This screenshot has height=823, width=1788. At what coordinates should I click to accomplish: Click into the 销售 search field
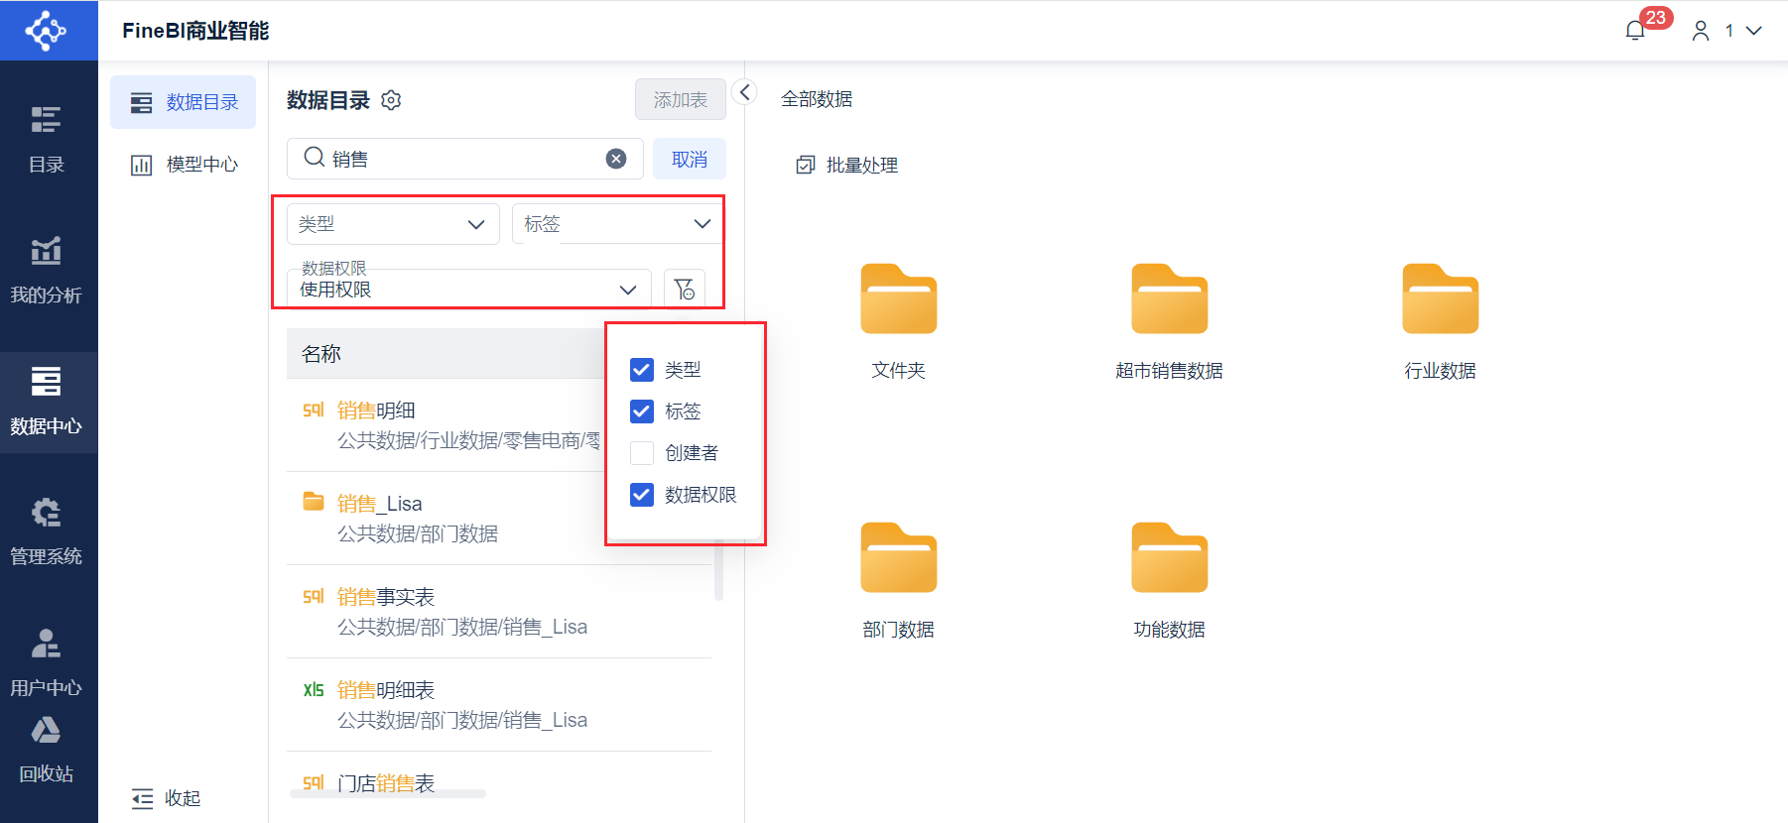465,159
